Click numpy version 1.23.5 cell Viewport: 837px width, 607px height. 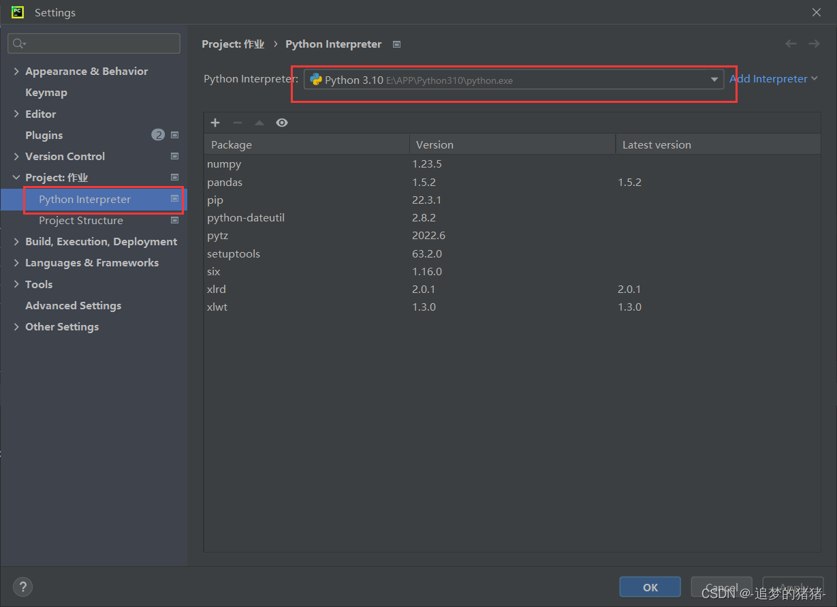[x=427, y=164]
